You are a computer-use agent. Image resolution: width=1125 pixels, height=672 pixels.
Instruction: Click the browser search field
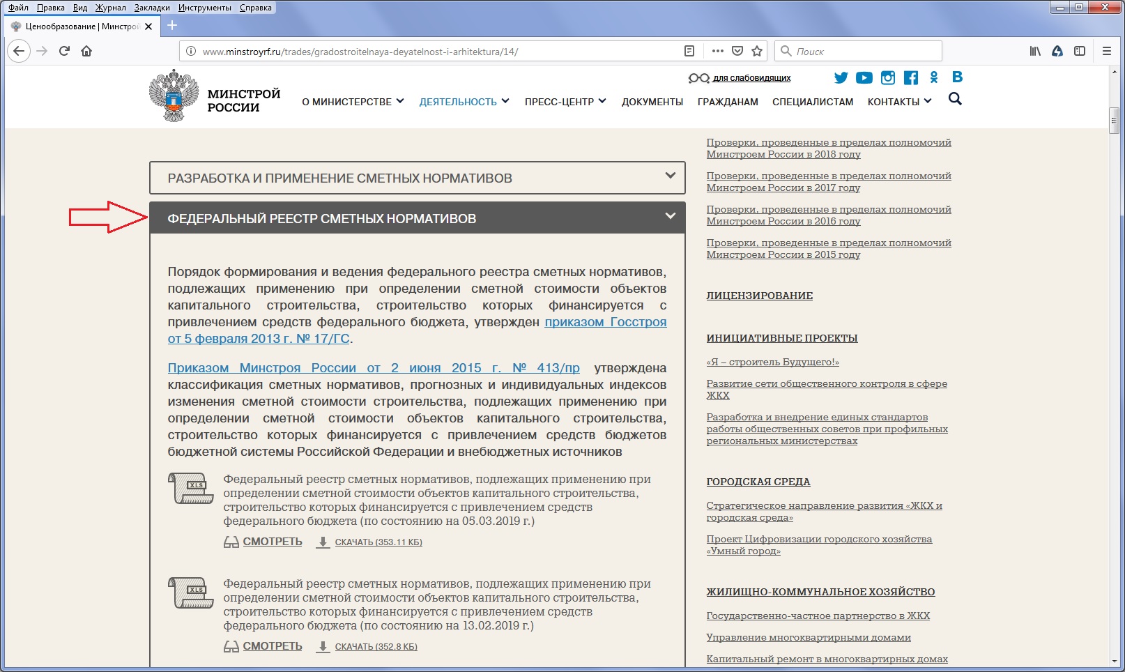coord(864,51)
